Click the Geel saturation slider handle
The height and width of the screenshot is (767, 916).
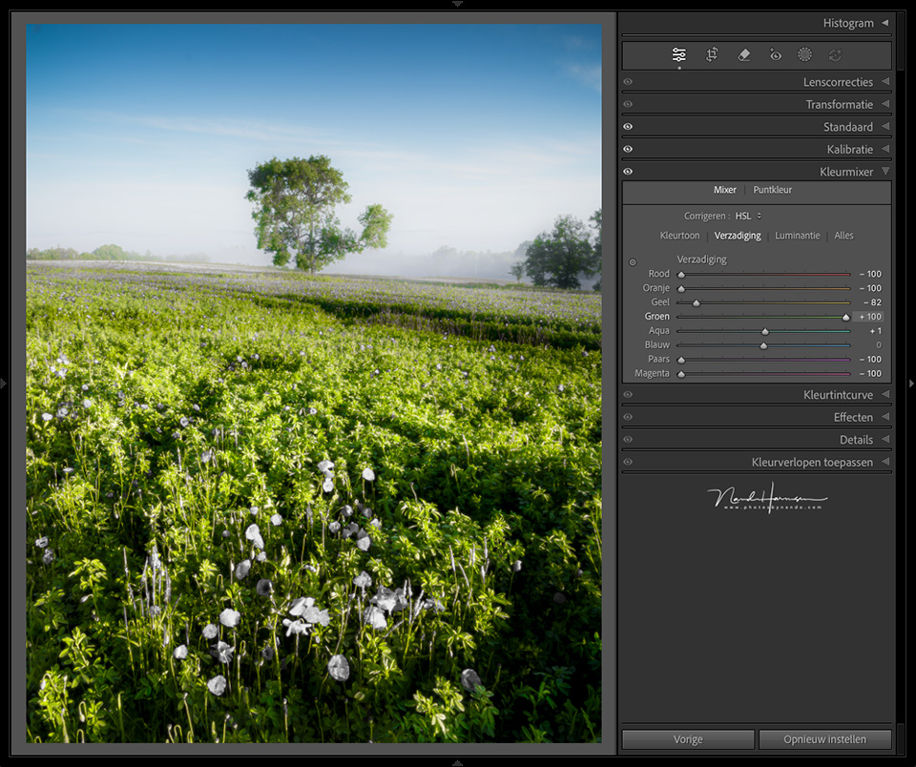click(697, 302)
